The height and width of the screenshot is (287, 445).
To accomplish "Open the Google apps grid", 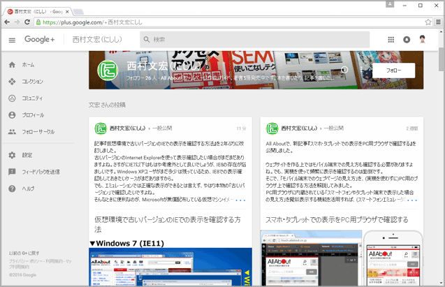I will coord(391,40).
